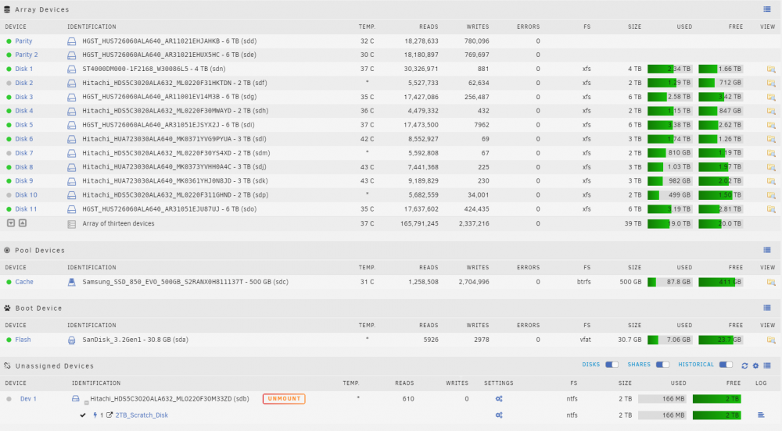Click the Array Devices section title
The image size is (782, 431).
42,9
